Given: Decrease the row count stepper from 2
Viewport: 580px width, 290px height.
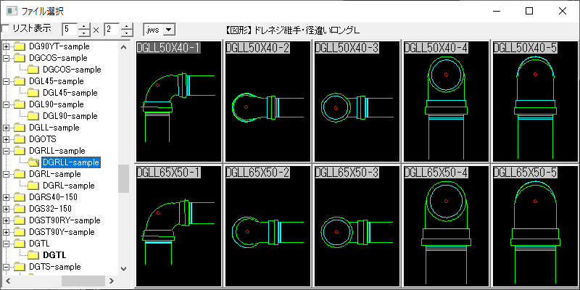Looking at the screenshot, I should click(127, 33).
